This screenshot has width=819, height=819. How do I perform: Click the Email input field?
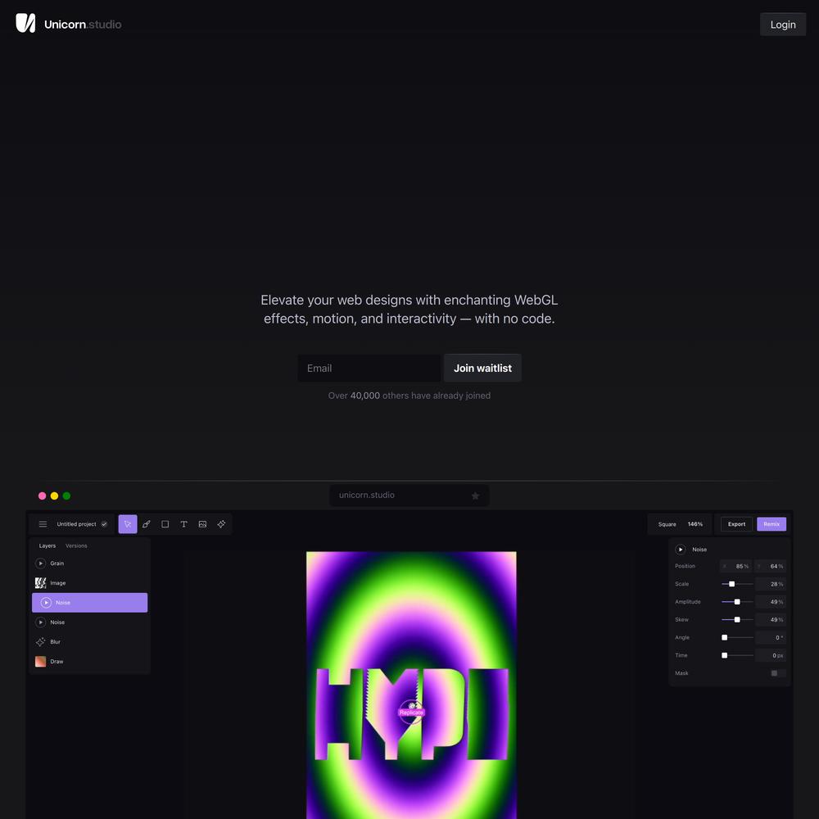[x=369, y=369]
